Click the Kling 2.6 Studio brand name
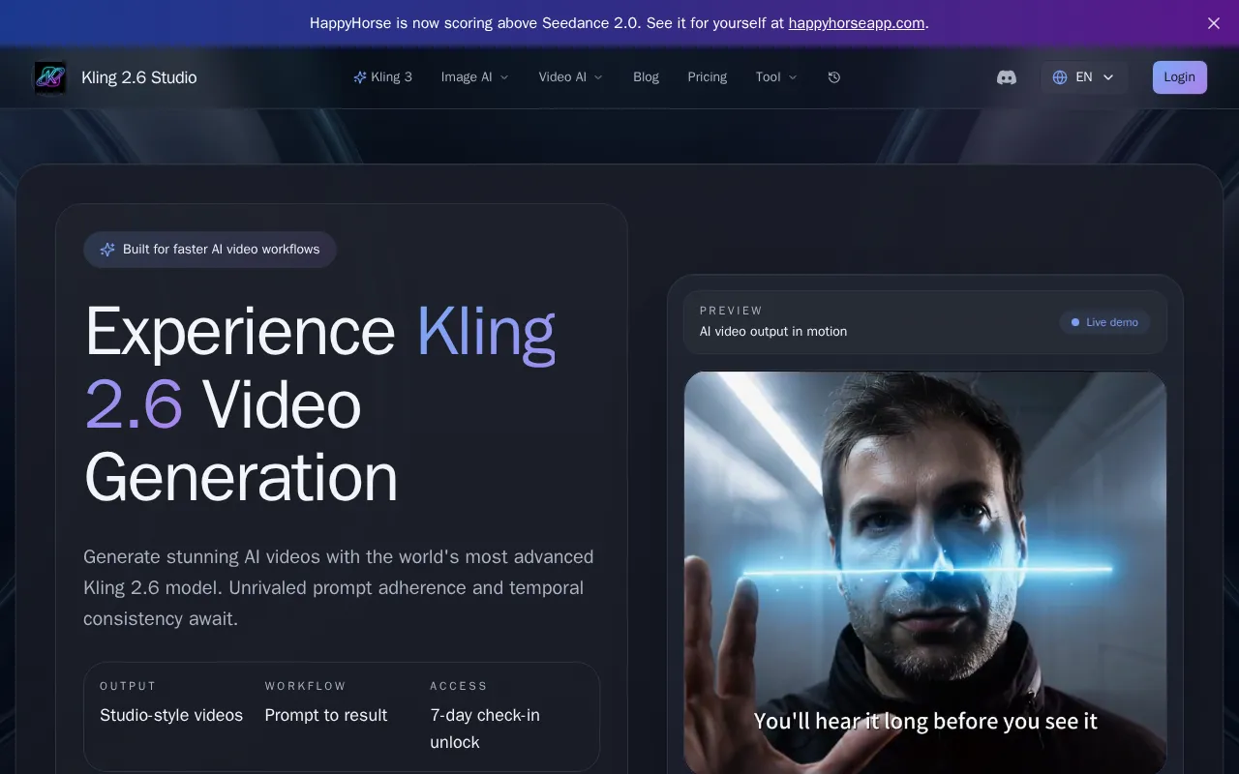The height and width of the screenshot is (774, 1239). click(x=139, y=77)
